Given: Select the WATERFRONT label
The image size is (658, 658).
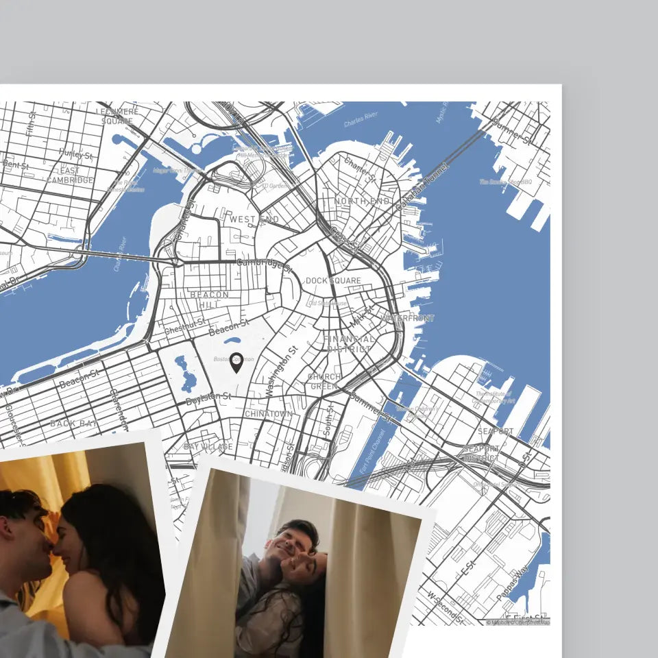Looking at the screenshot, I should (408, 318).
